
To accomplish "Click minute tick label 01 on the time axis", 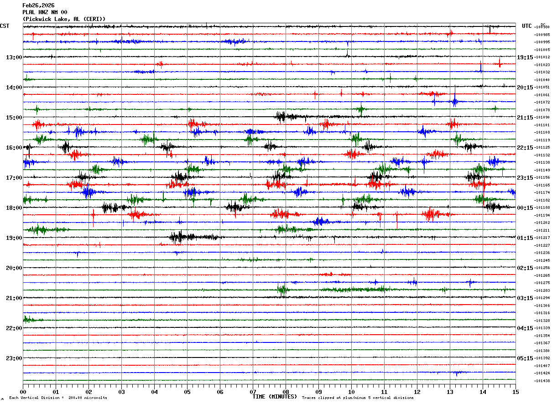I will (56, 392).
